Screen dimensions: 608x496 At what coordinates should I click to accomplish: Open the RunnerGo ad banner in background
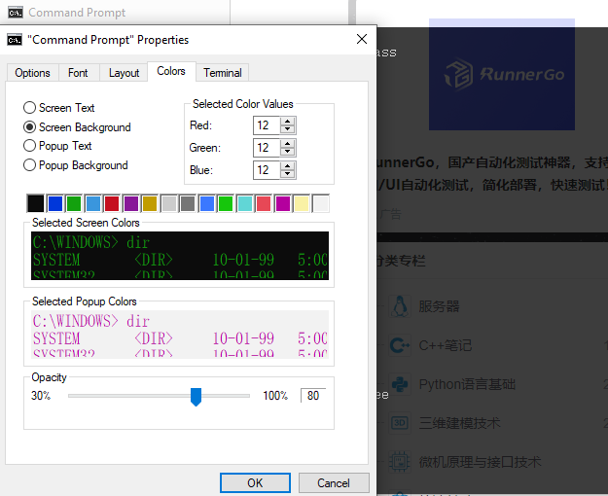click(x=502, y=75)
